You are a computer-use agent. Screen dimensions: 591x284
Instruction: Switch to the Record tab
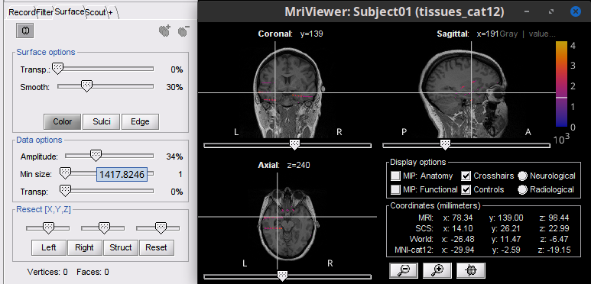point(22,12)
